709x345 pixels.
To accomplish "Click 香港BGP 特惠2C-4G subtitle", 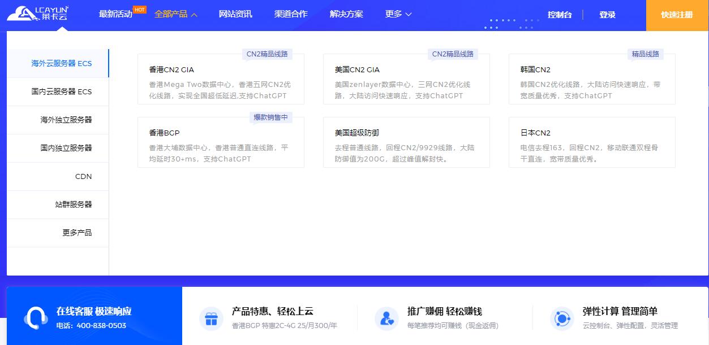I will [285, 326].
